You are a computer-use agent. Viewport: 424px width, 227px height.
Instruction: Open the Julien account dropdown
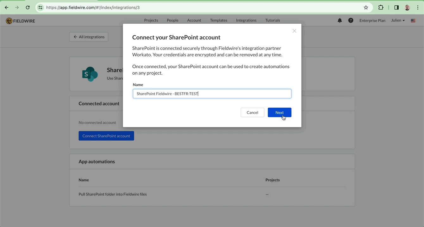coord(397,20)
